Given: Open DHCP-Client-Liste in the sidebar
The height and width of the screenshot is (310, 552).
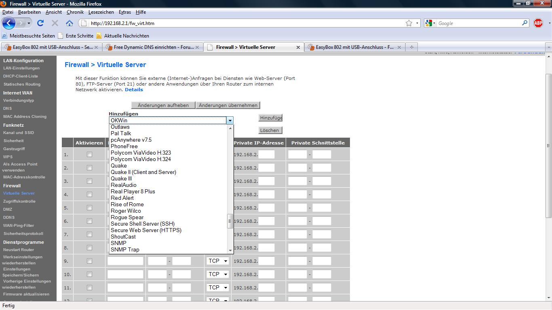Looking at the screenshot, I should pyautogui.click(x=21, y=76).
